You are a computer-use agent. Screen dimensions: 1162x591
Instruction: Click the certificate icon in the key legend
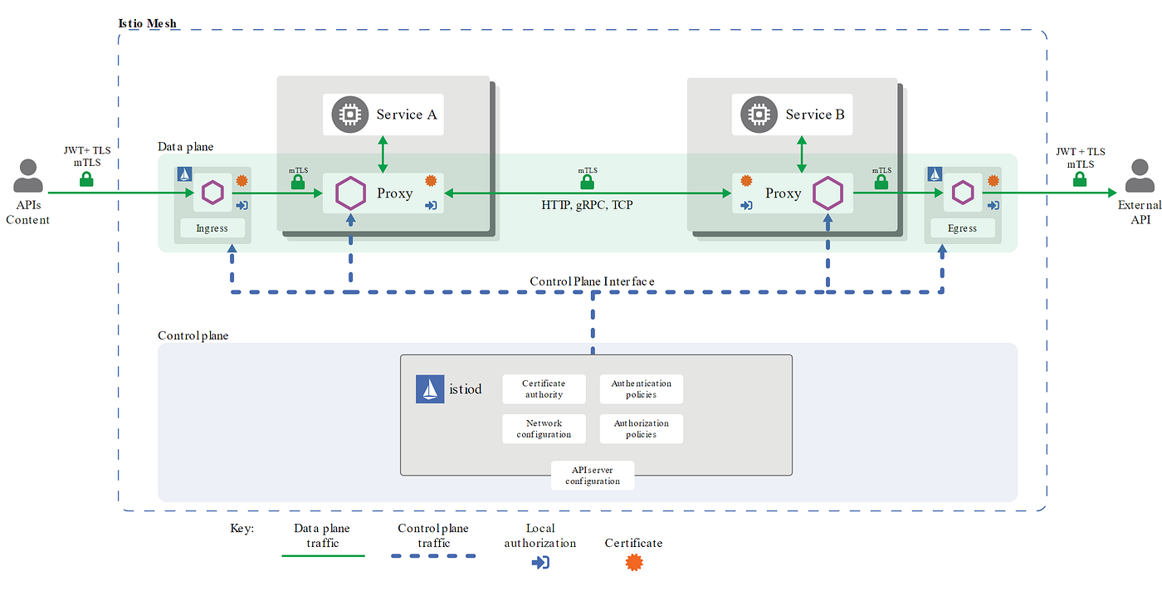[633, 562]
